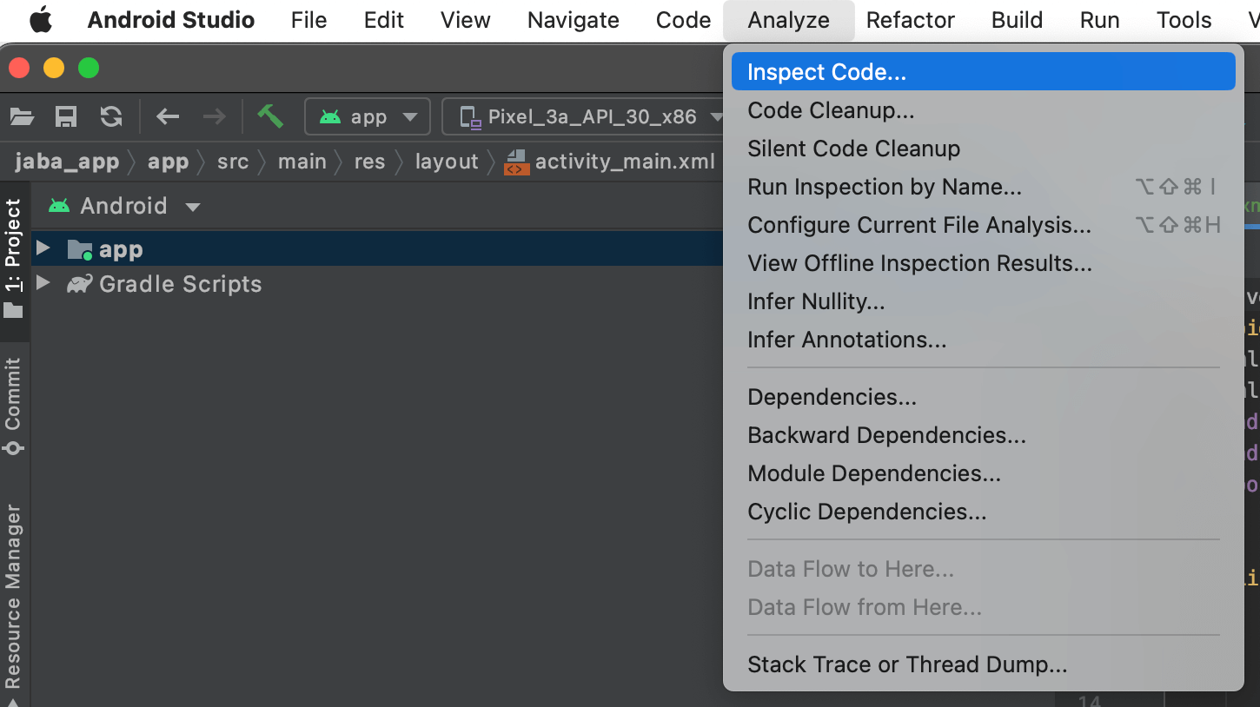Screen dimensions: 1260x707
Task: Open the Edit menu
Action: click(x=384, y=20)
